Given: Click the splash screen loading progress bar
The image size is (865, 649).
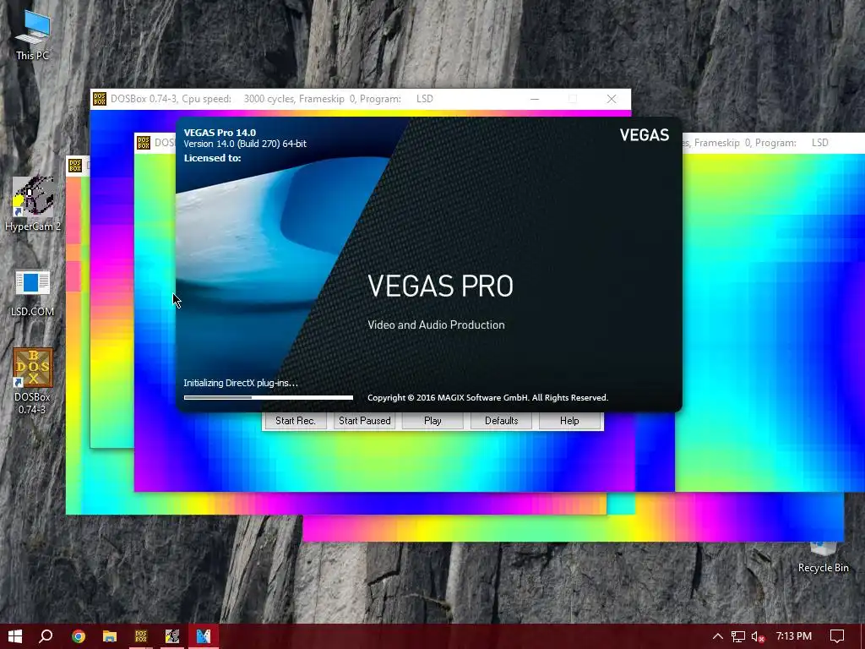Looking at the screenshot, I should click(x=268, y=397).
